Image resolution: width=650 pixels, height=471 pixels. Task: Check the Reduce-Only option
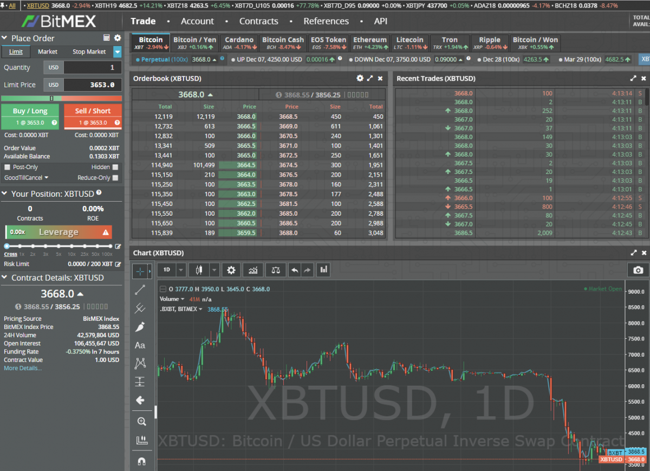tap(115, 178)
